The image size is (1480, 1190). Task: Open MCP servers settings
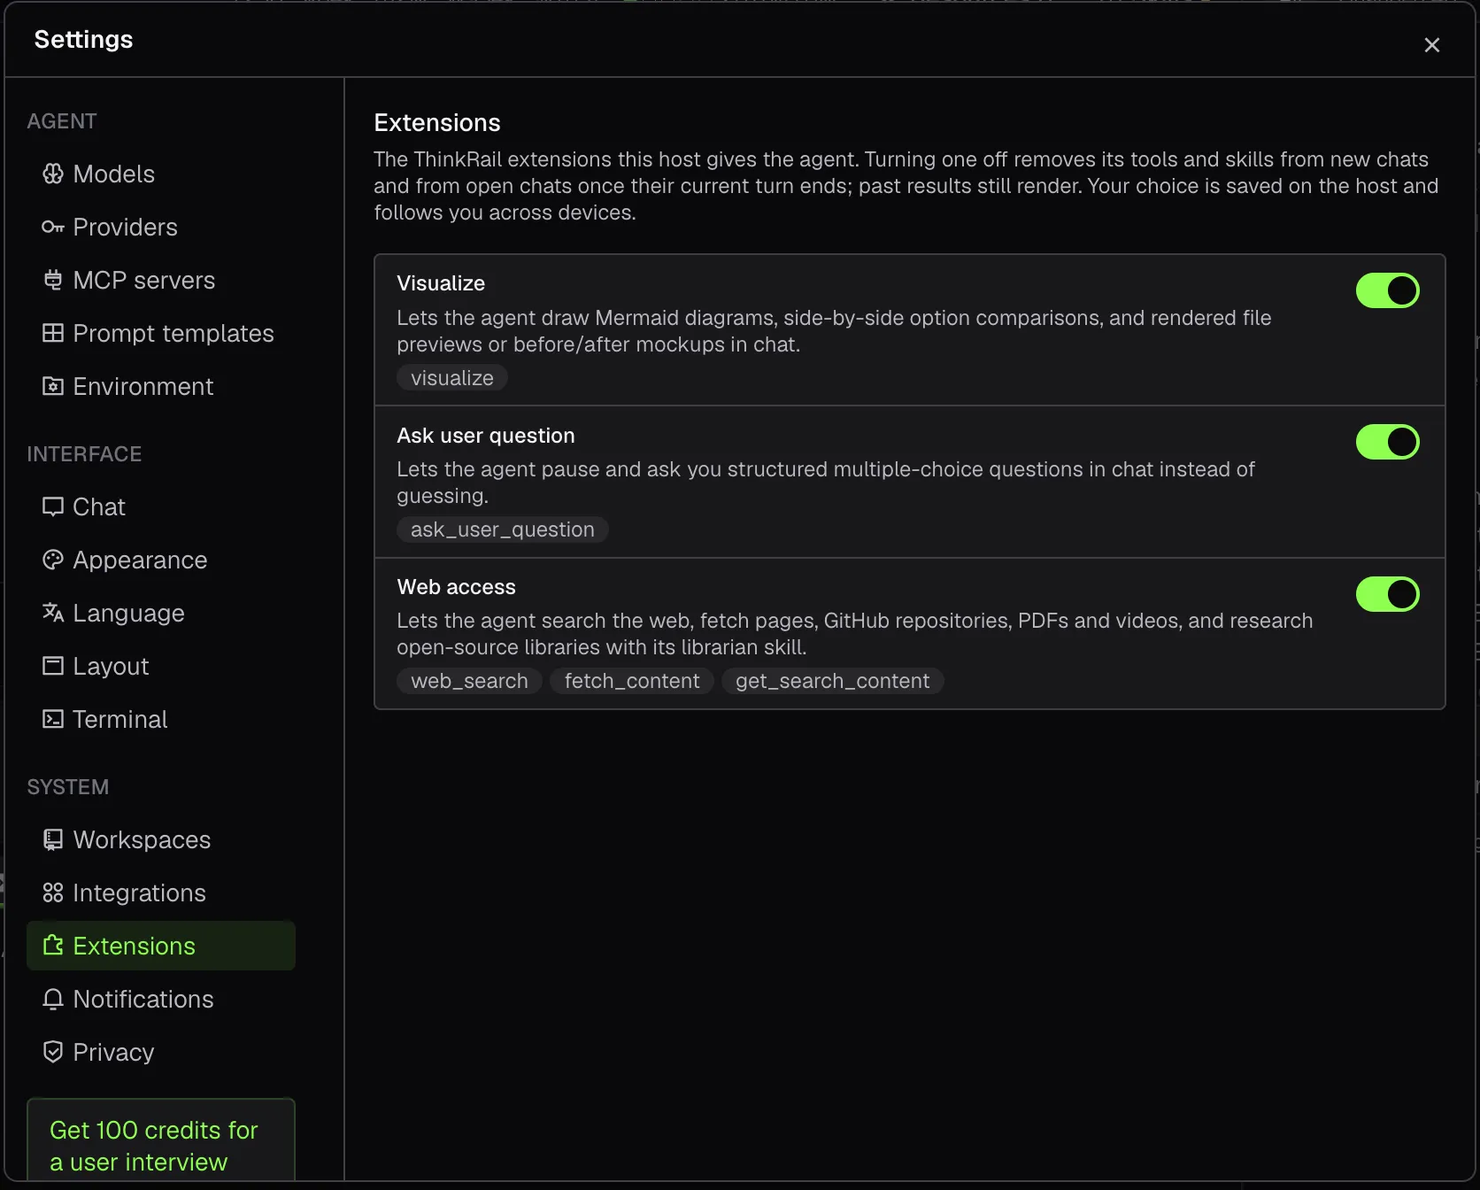[161, 280]
